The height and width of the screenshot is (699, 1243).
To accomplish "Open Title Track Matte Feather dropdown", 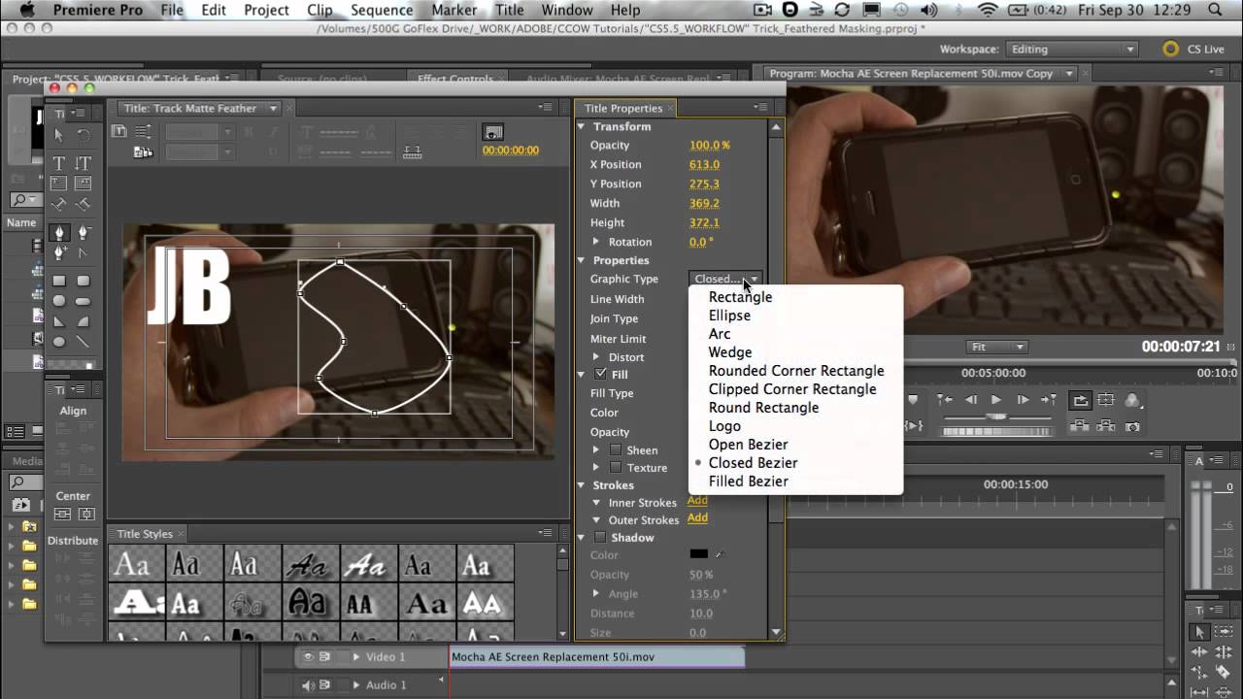I will click(x=274, y=109).
